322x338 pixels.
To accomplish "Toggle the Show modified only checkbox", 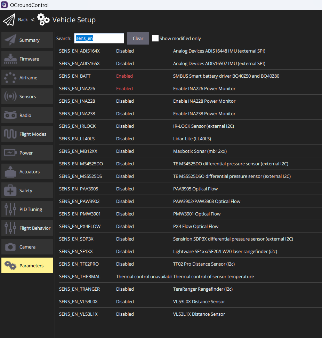I will coord(155,38).
